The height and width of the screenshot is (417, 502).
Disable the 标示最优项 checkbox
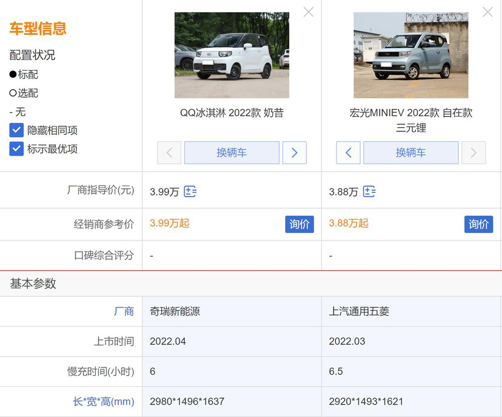16,148
